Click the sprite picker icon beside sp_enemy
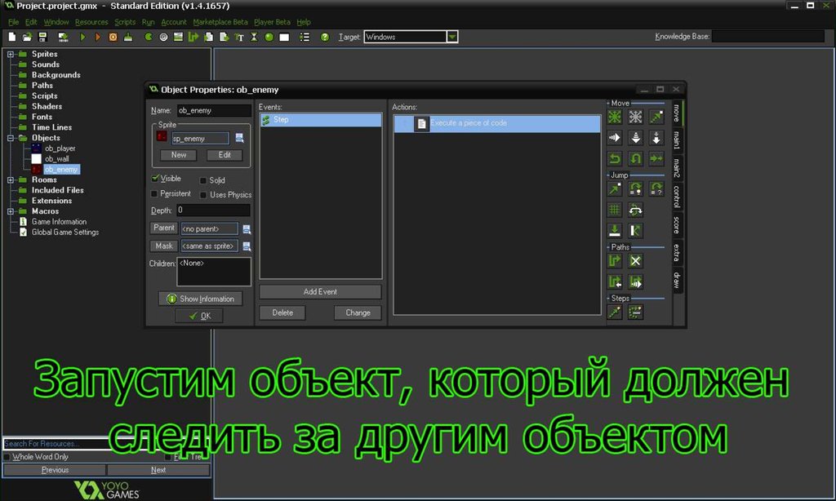Image resolution: width=836 pixels, height=501 pixels. 239,139
